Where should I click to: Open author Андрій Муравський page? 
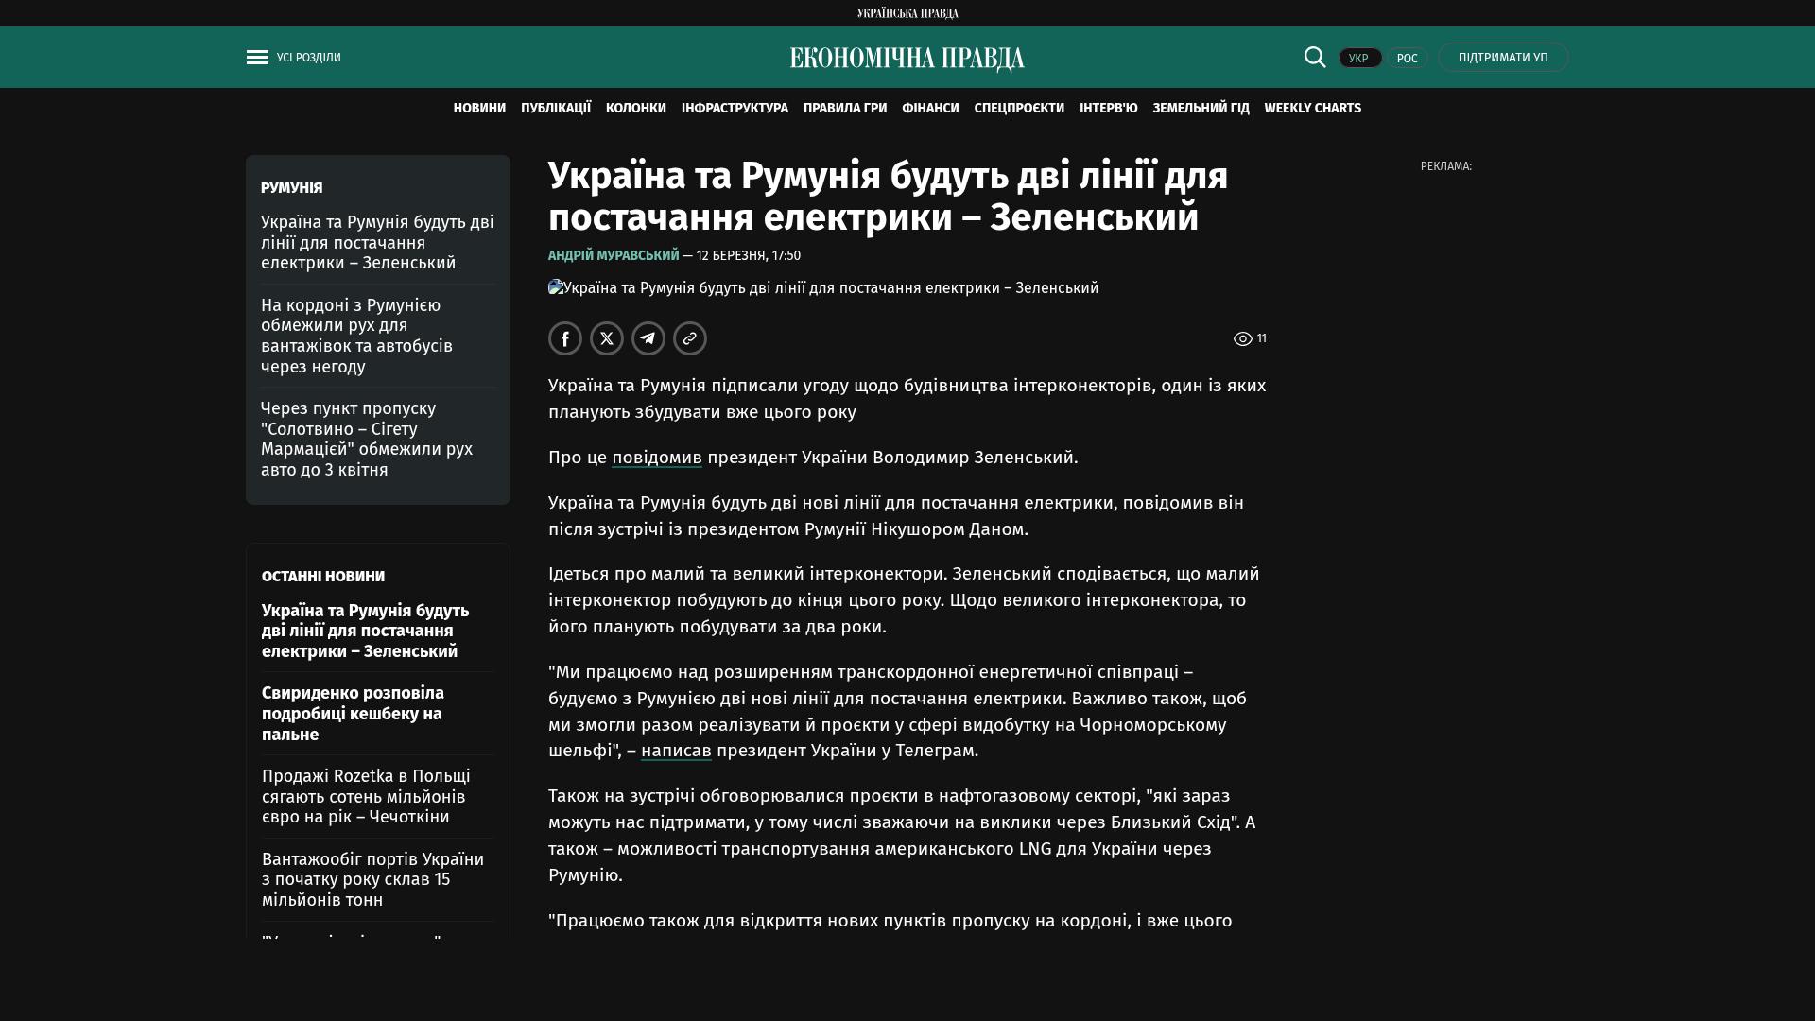coord(614,255)
